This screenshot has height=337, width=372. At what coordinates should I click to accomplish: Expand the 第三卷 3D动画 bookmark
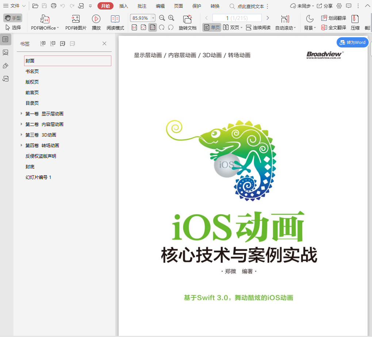pos(22,135)
